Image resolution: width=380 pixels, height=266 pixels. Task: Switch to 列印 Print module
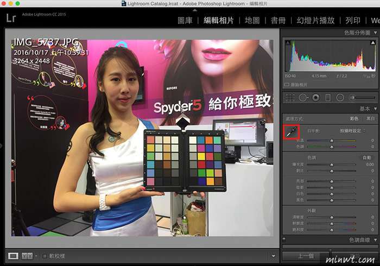tap(353, 20)
